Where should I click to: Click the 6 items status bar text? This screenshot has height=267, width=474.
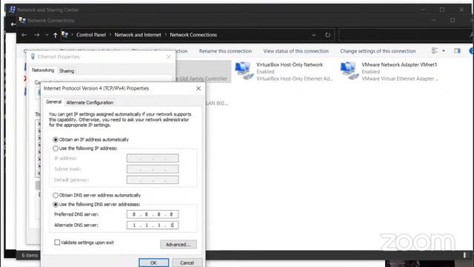pyautogui.click(x=30, y=255)
